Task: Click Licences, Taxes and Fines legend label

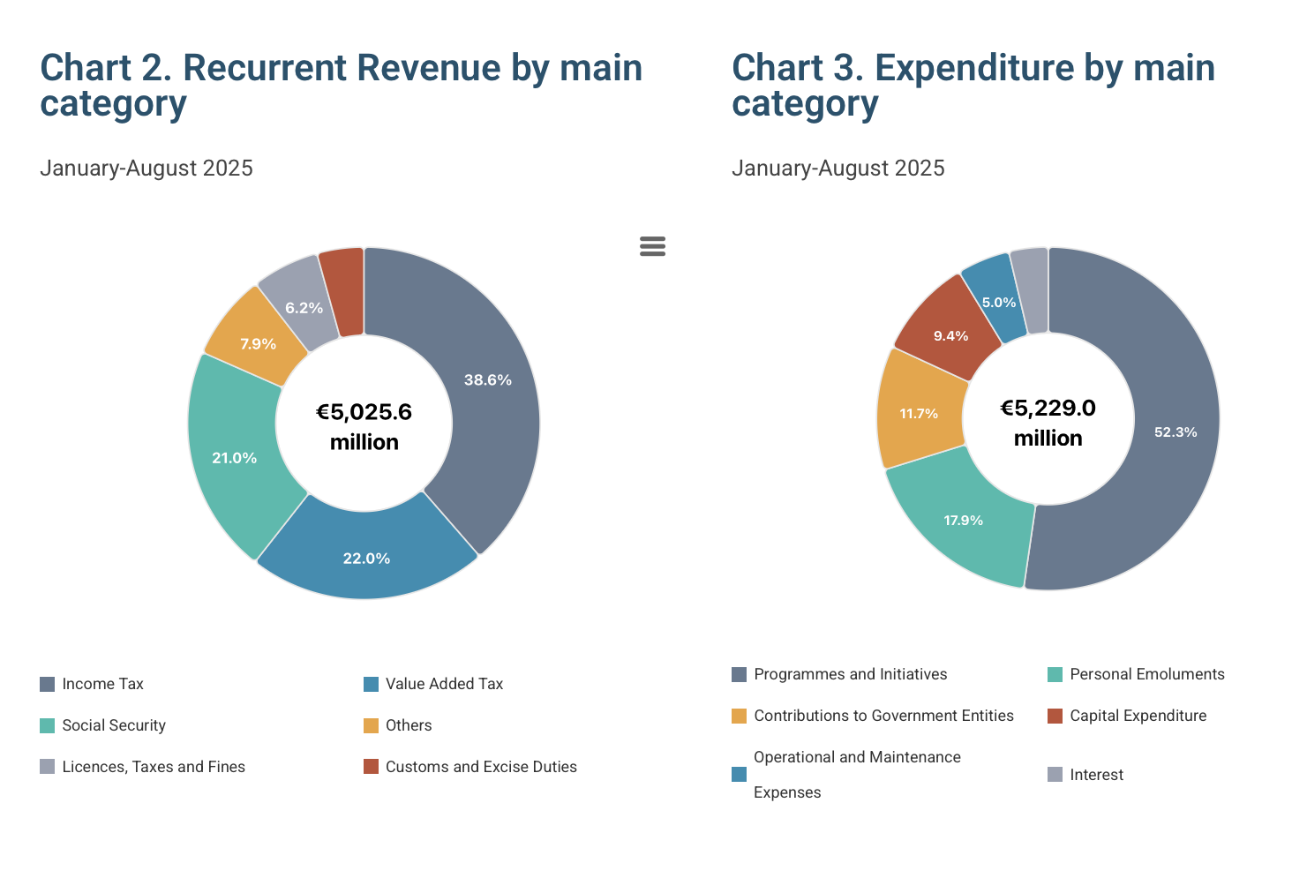Action: tap(154, 767)
